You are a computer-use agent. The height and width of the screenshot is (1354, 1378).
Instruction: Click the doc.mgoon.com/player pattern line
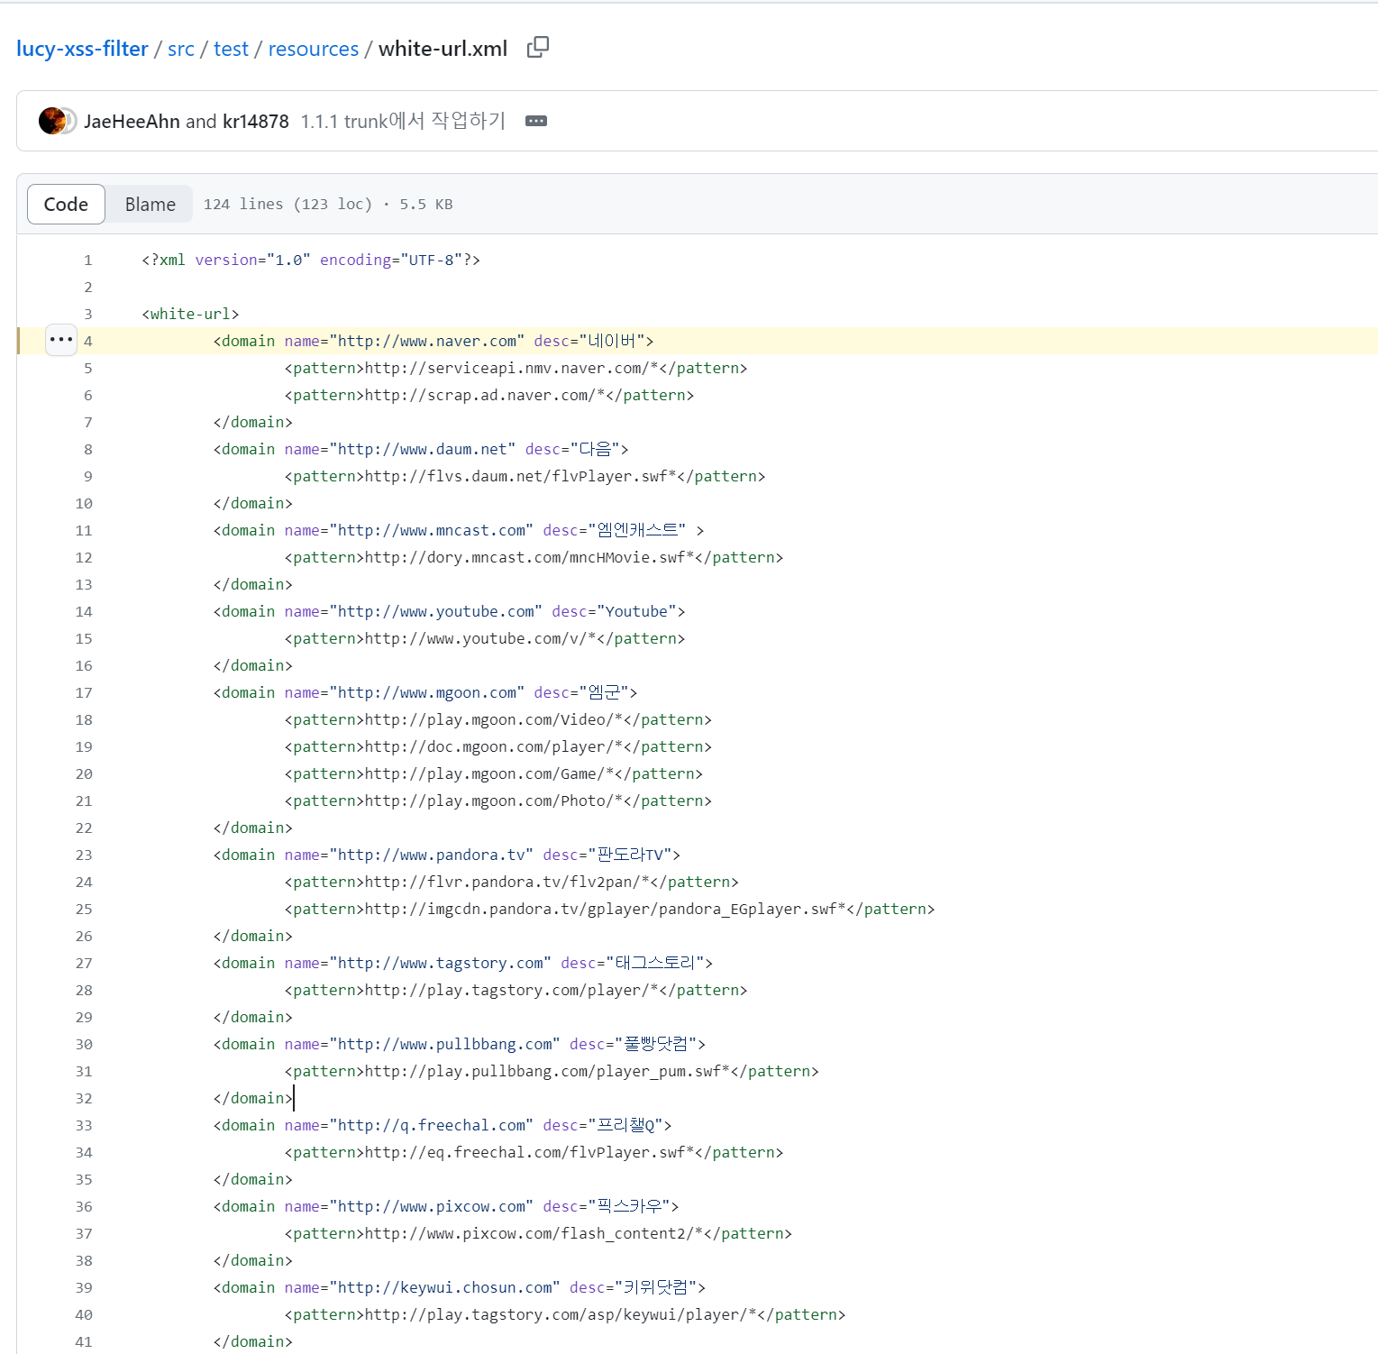498,746
